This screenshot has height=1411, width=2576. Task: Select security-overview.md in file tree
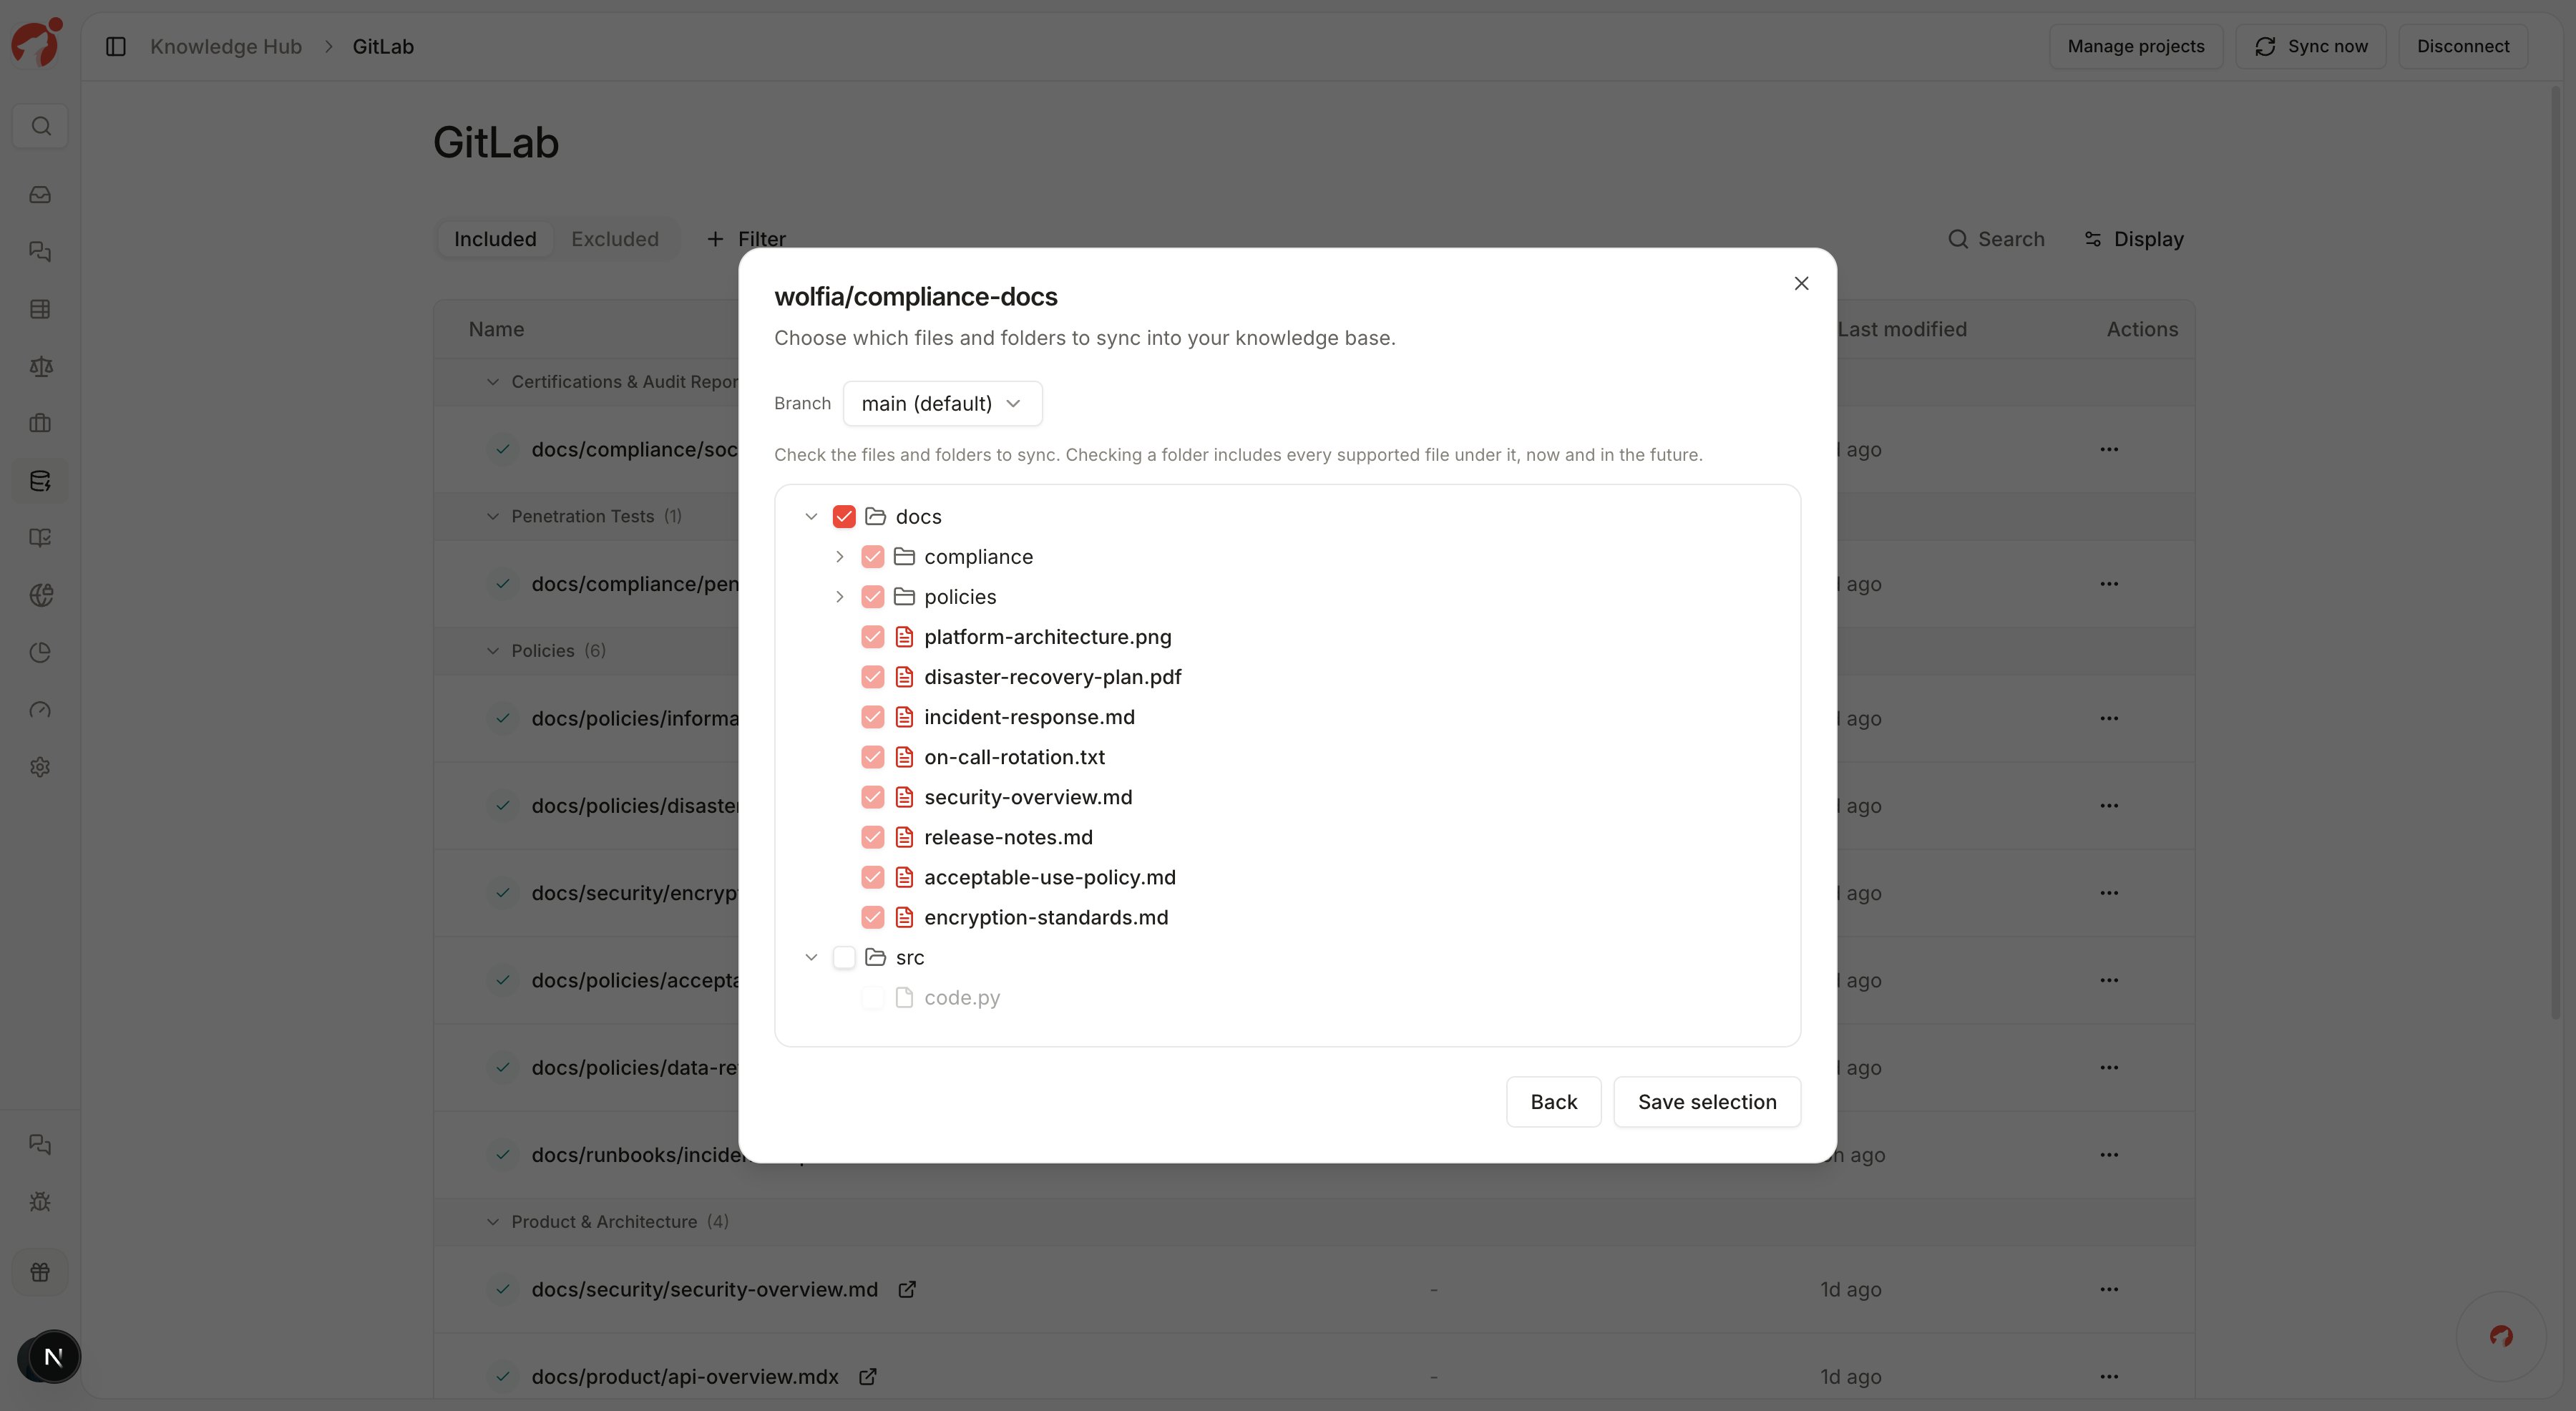pos(1028,798)
